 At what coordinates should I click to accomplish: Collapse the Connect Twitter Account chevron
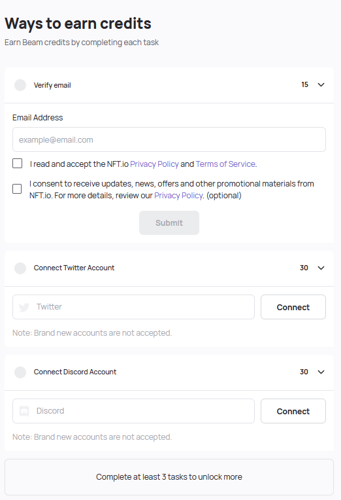pos(321,268)
